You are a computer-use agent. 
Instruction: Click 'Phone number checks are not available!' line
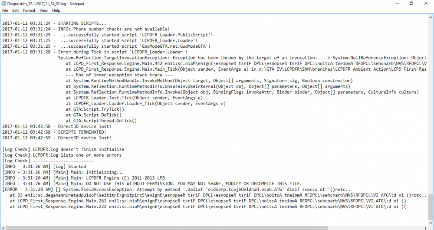(x=86, y=29)
